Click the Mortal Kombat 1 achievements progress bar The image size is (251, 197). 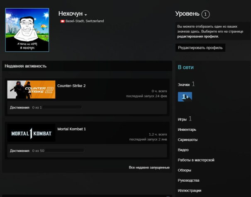(64, 151)
